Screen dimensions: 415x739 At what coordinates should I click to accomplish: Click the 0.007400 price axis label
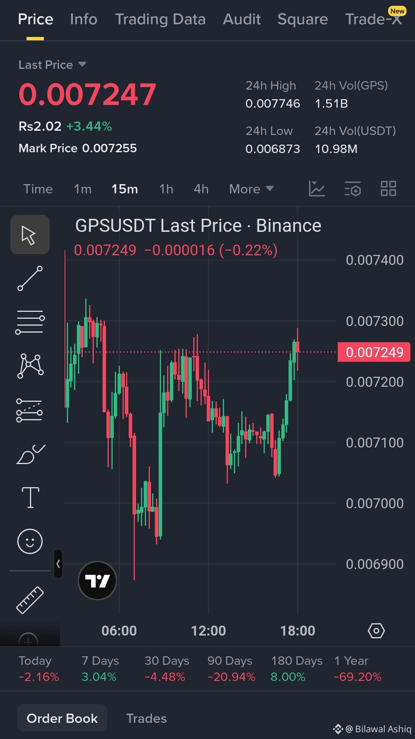pyautogui.click(x=375, y=260)
